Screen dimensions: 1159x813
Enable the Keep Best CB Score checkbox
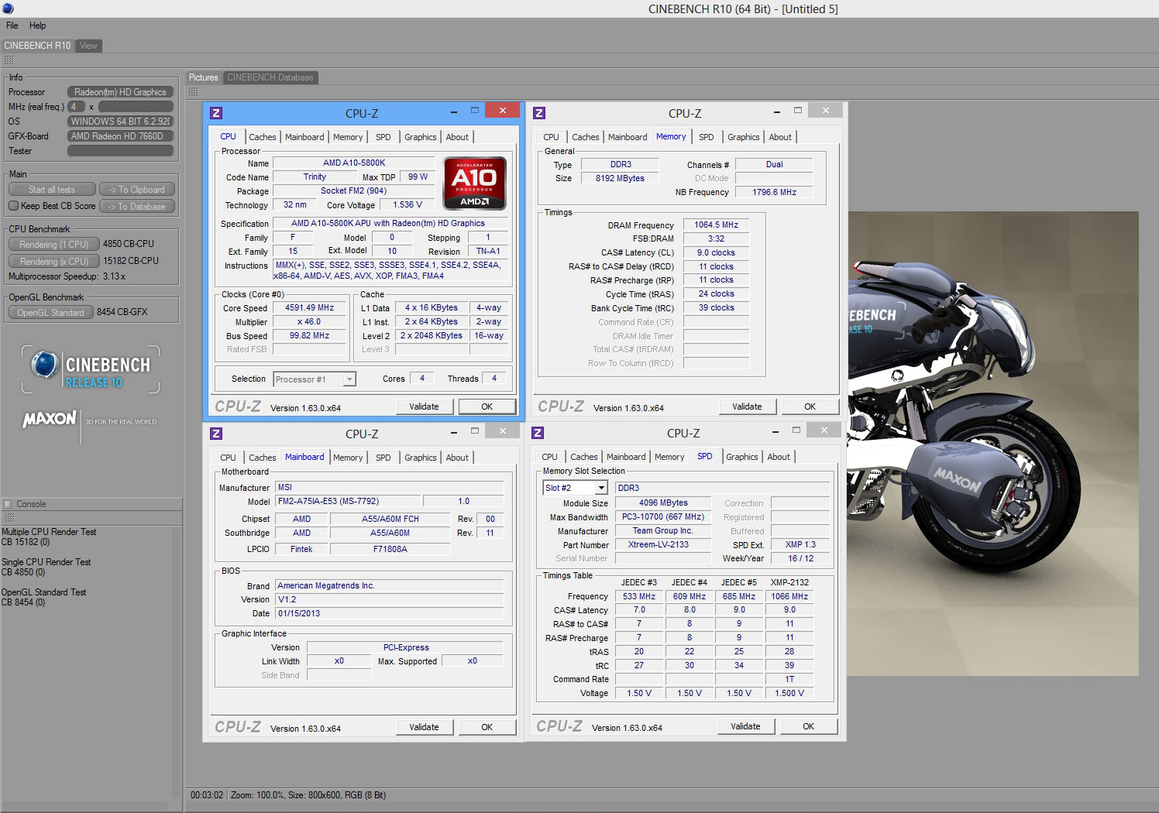point(14,206)
